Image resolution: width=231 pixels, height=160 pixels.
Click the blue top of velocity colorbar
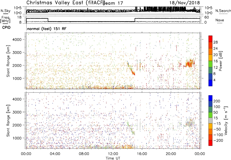(210, 98)
